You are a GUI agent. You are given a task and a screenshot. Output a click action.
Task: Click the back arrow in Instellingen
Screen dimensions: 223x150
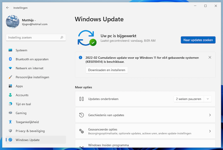(8, 8)
